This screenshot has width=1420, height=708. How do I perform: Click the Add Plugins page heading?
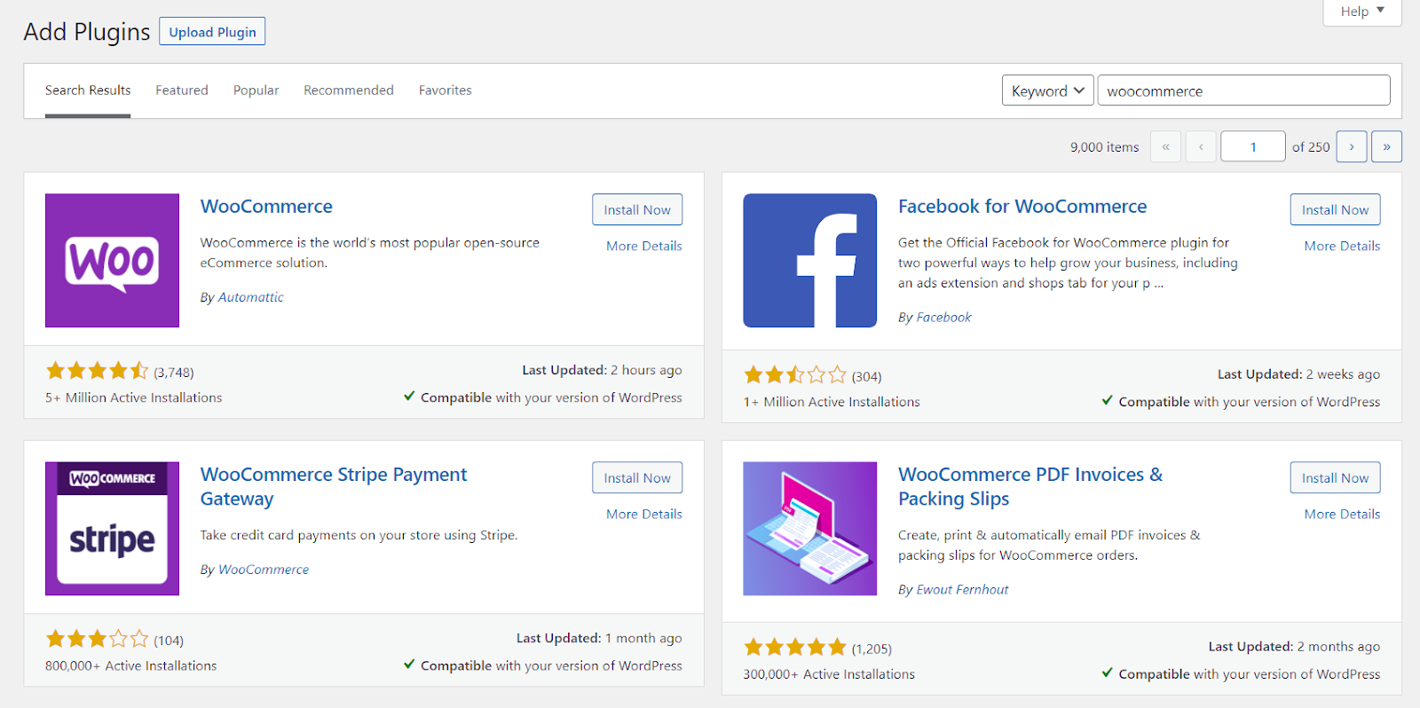pyautogui.click(x=87, y=32)
